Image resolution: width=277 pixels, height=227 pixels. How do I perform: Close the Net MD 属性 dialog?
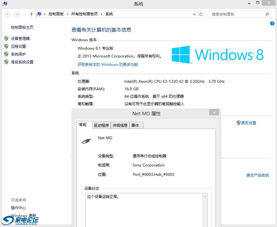click(x=214, y=112)
